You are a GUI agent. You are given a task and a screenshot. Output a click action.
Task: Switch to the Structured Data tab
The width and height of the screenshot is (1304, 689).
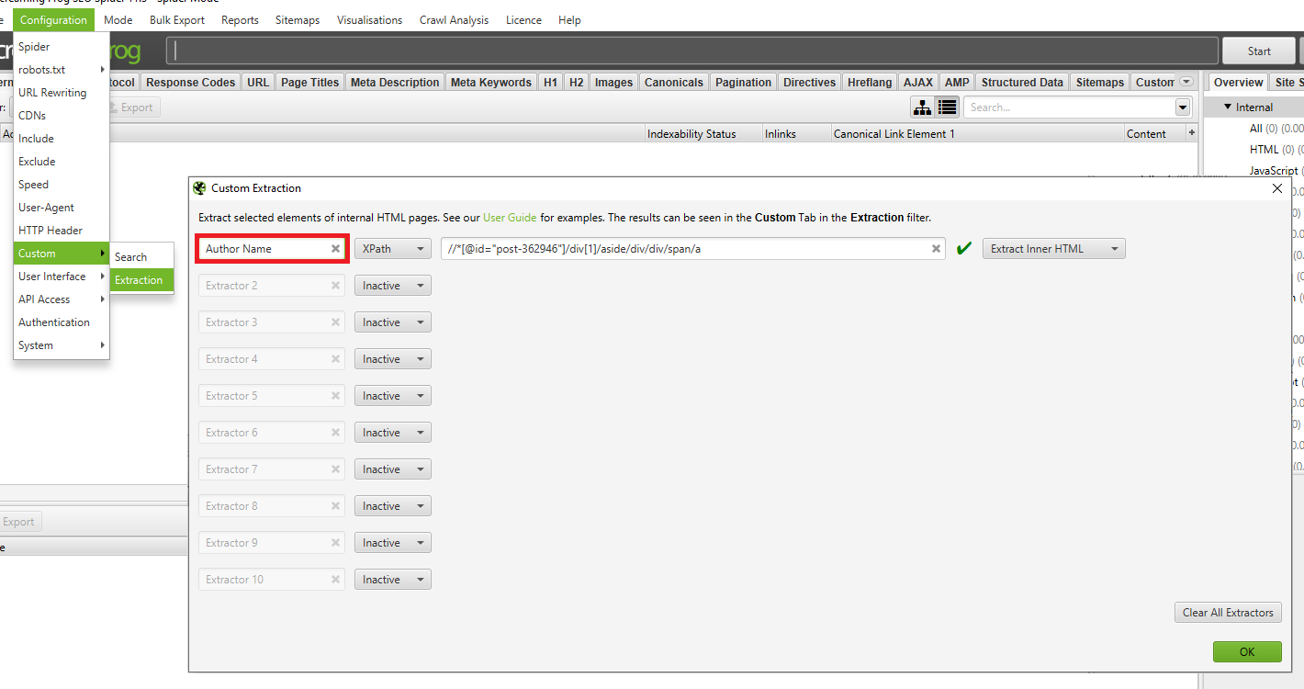1021,82
